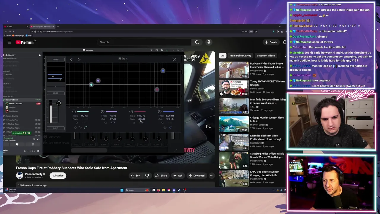Click the YouTube Premium logo
This screenshot has height=214, width=380.
25,42
